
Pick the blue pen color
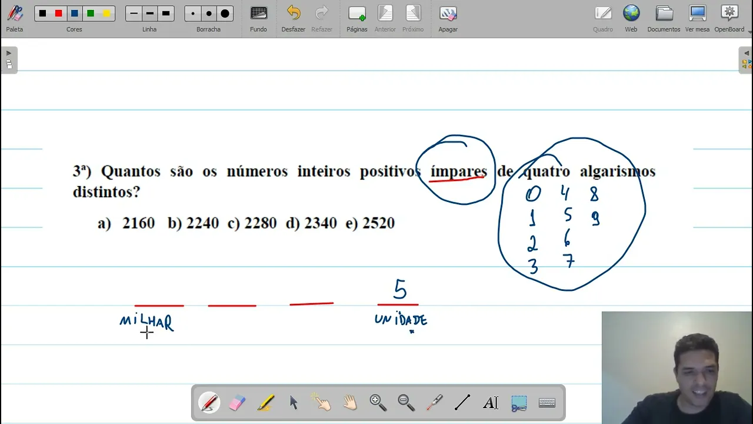pyautogui.click(x=75, y=14)
